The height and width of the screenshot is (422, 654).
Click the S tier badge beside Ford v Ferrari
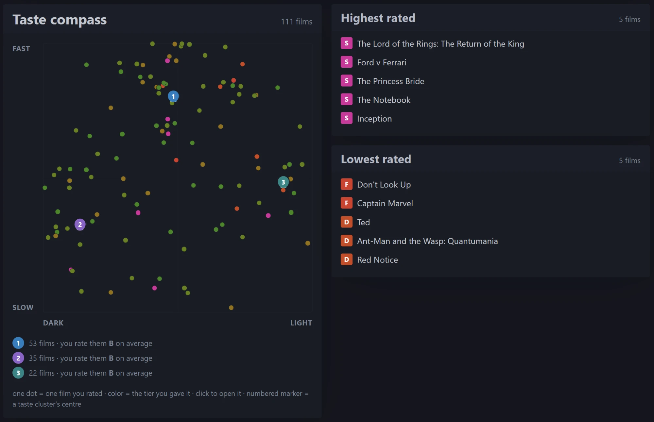(x=347, y=62)
